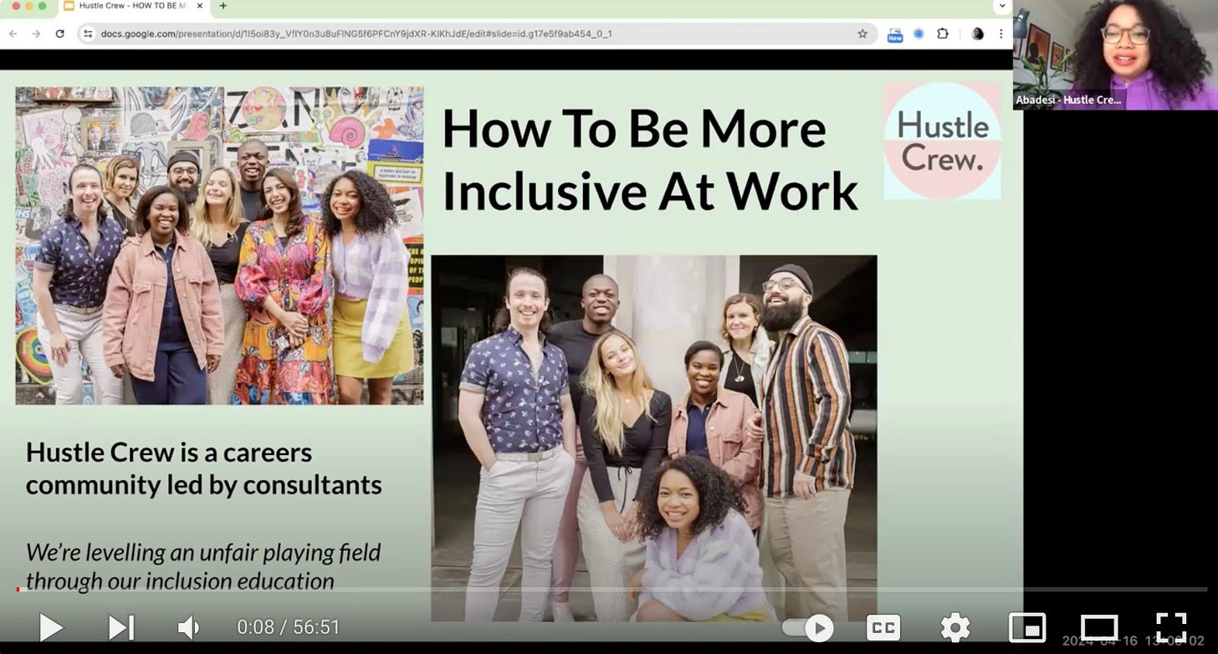This screenshot has height=654, width=1218.
Task: Mute the video volume
Action: coord(189,627)
